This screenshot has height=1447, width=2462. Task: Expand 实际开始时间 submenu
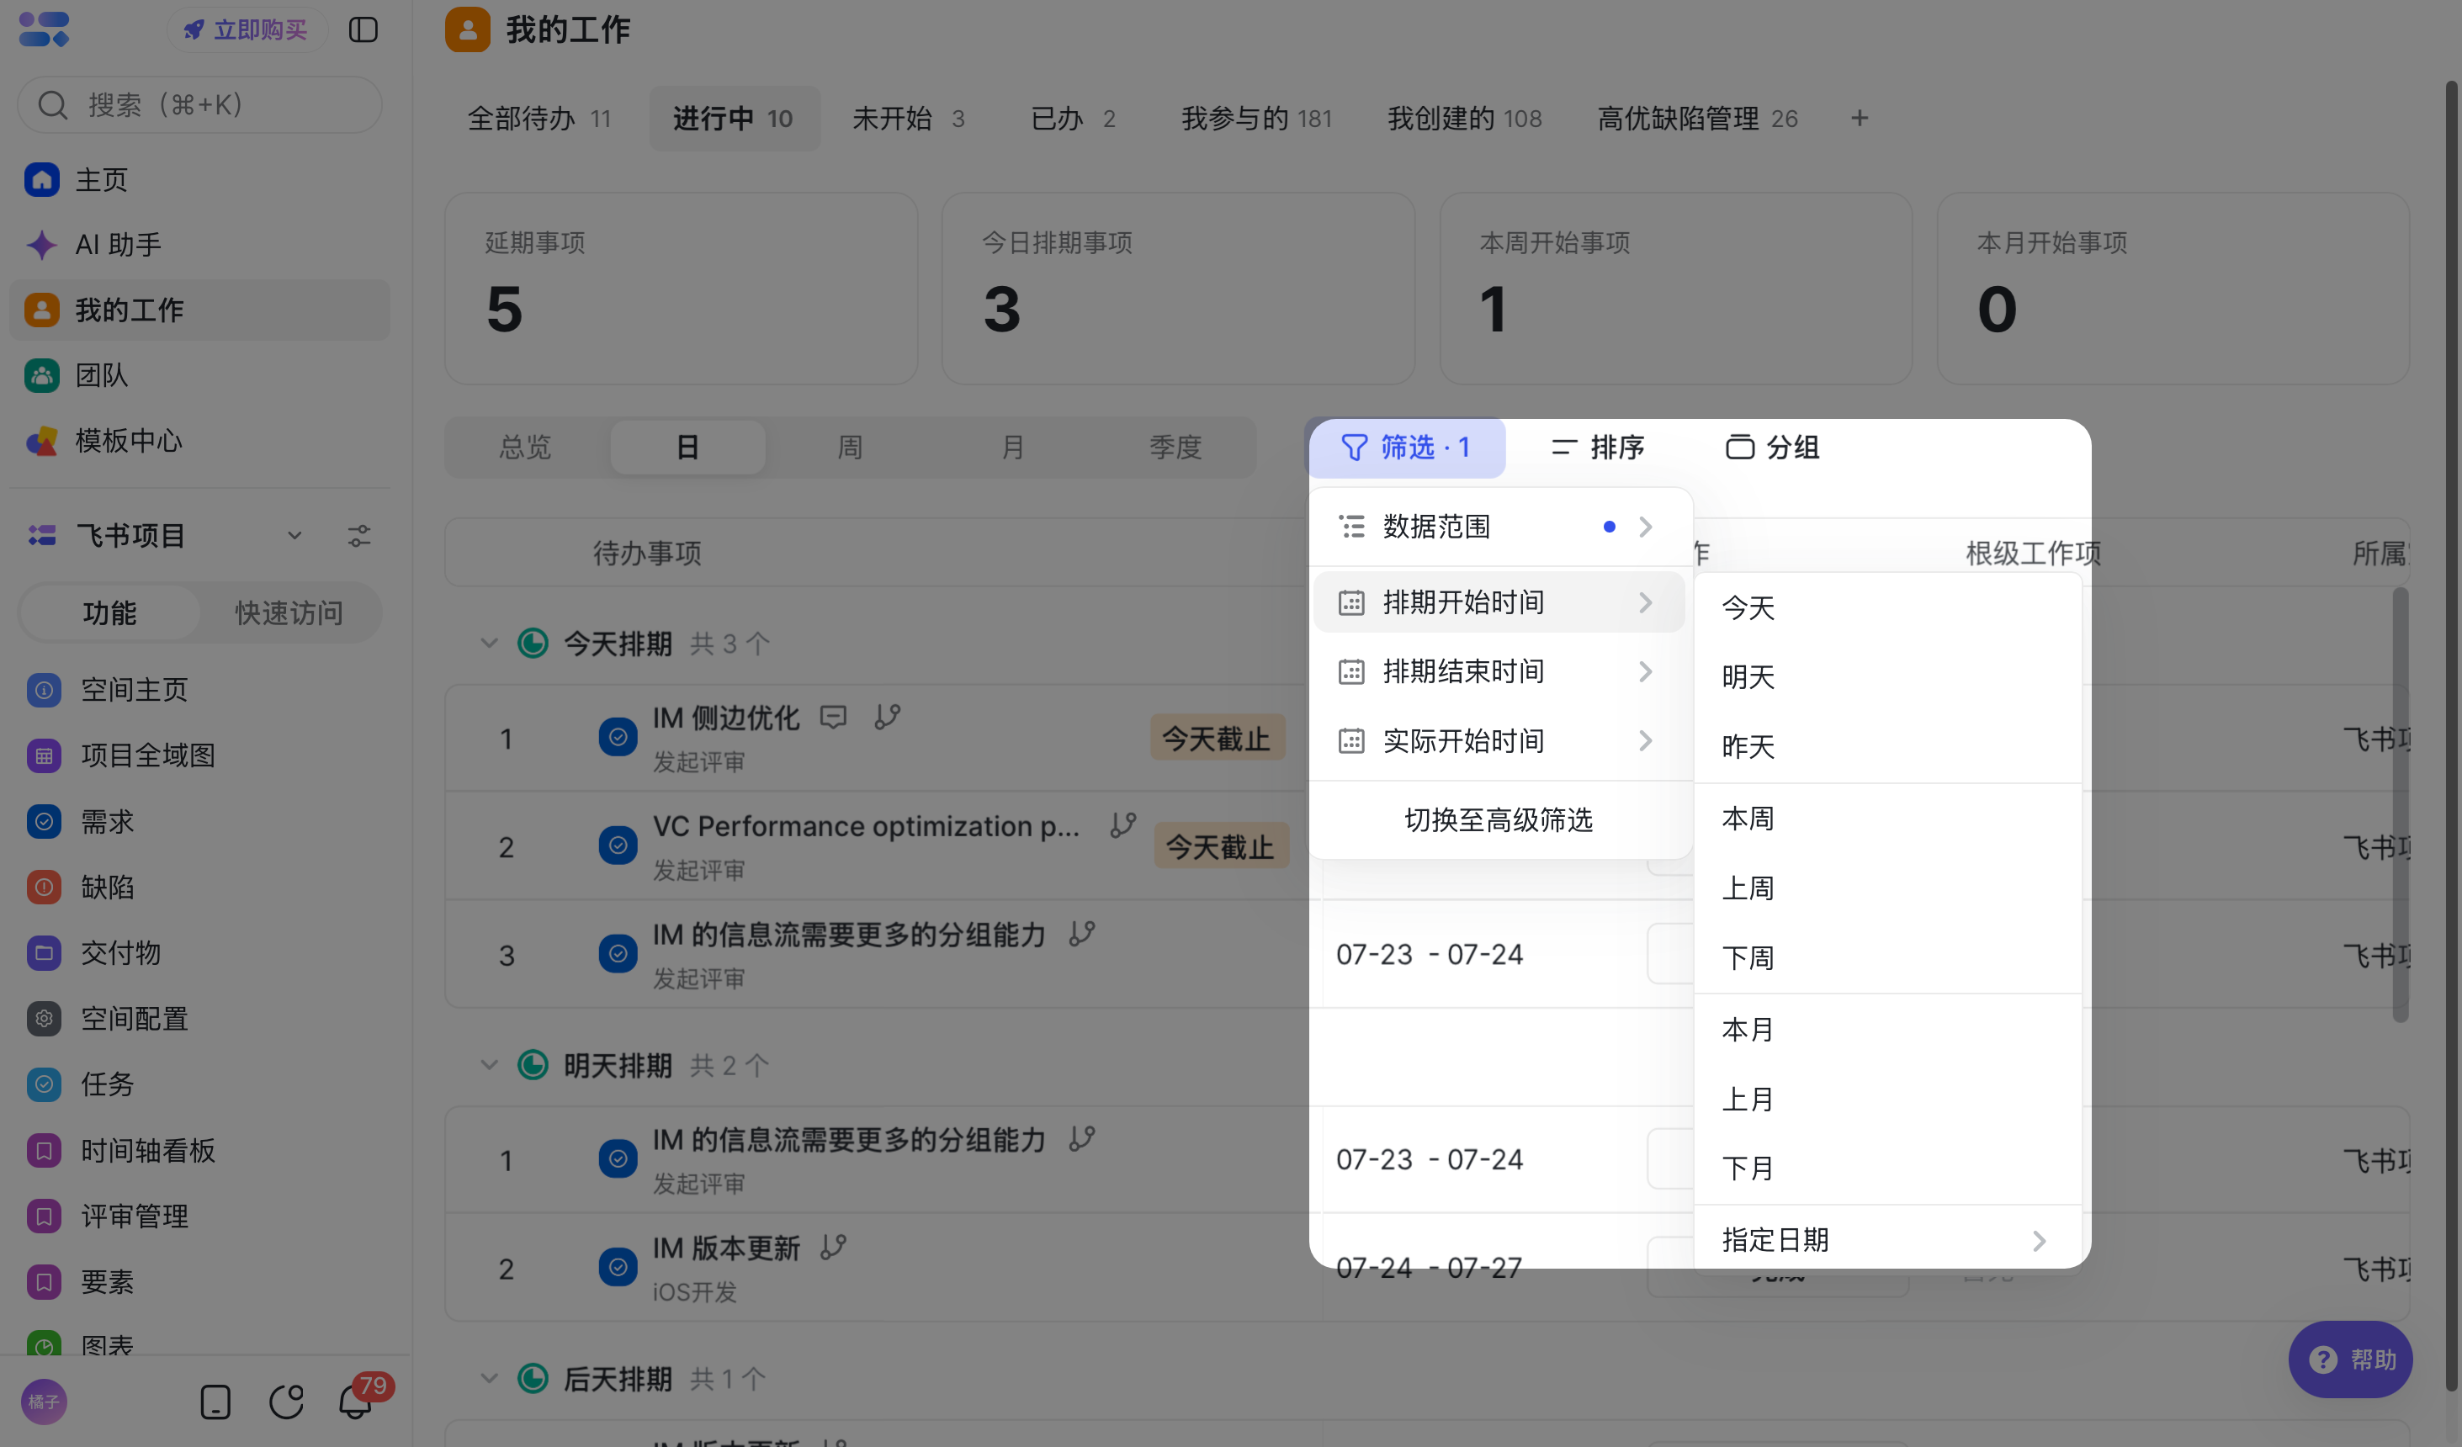tap(1498, 741)
